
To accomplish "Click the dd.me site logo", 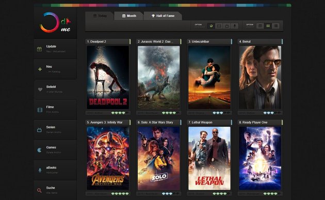I will pyautogui.click(x=55, y=23).
